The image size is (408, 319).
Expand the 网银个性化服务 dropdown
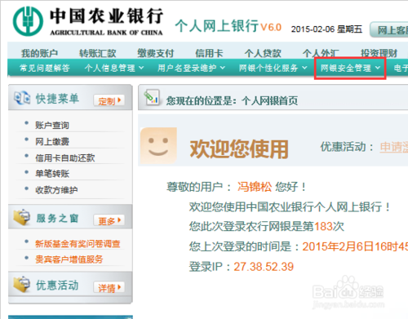tap(273, 68)
